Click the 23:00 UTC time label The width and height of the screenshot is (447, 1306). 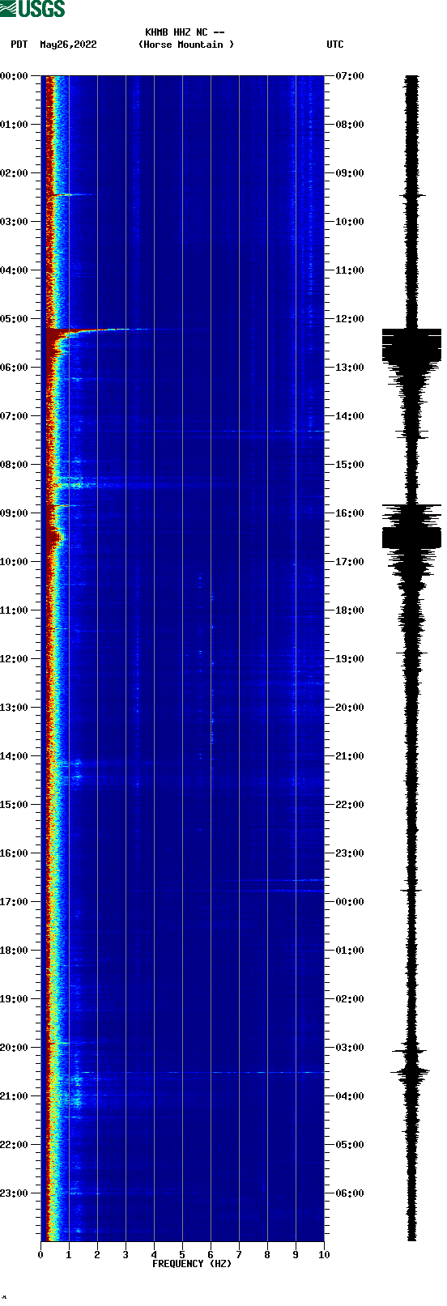[350, 853]
